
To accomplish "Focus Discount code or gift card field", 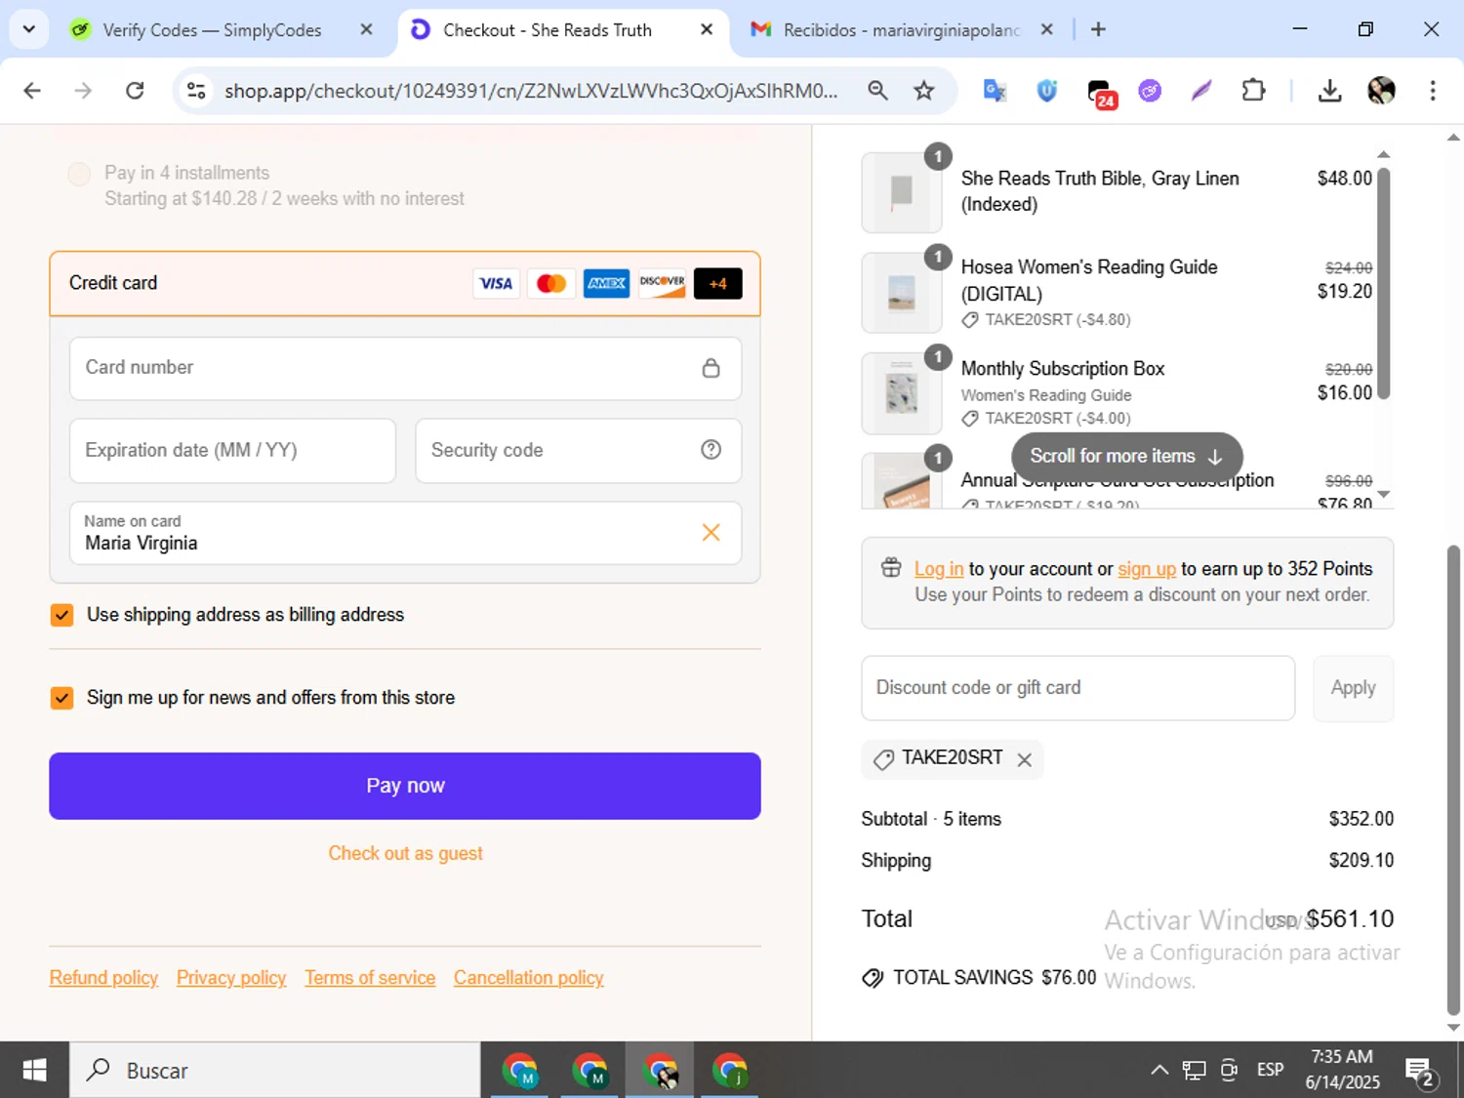I will click(x=1078, y=688).
